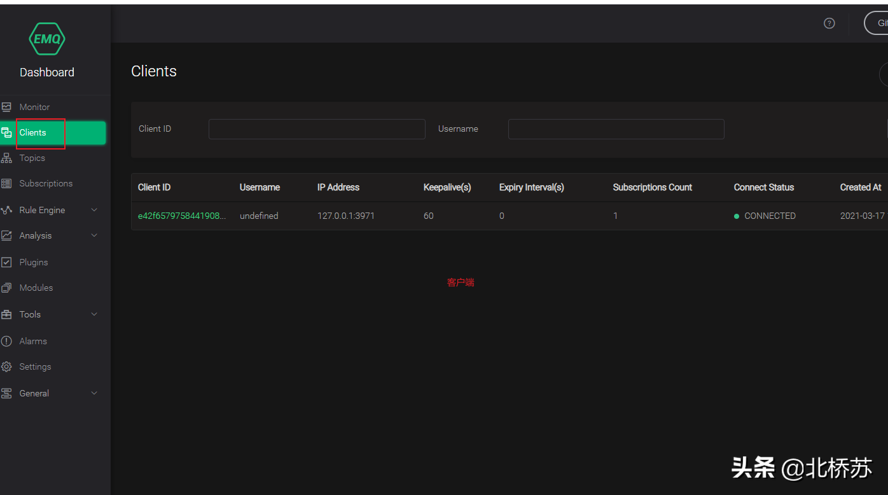888x495 pixels.
Task: Click the IP Address column header
Action: click(x=338, y=187)
